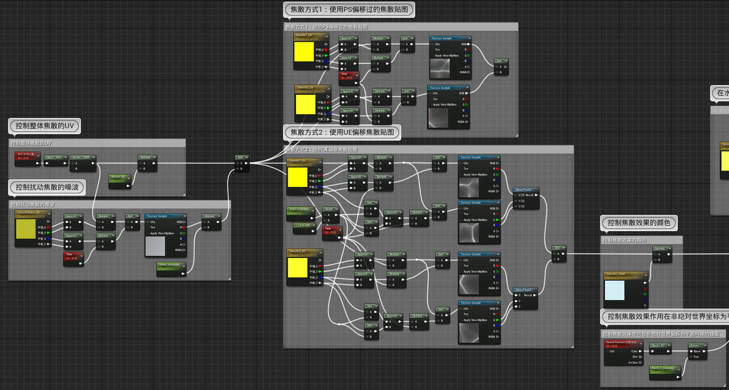Click green tiling V pin on CausticNoise_UV
The height and width of the screenshot is (390, 729).
coord(48,233)
